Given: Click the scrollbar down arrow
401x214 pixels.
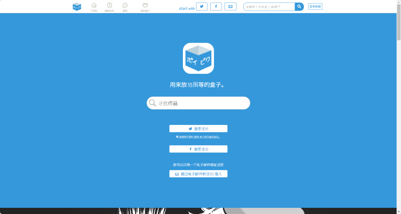Looking at the screenshot, I should [x=399, y=212].
